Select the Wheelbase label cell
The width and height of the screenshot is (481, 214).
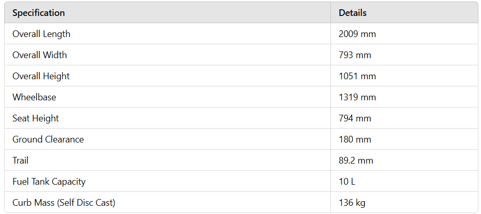pos(34,97)
